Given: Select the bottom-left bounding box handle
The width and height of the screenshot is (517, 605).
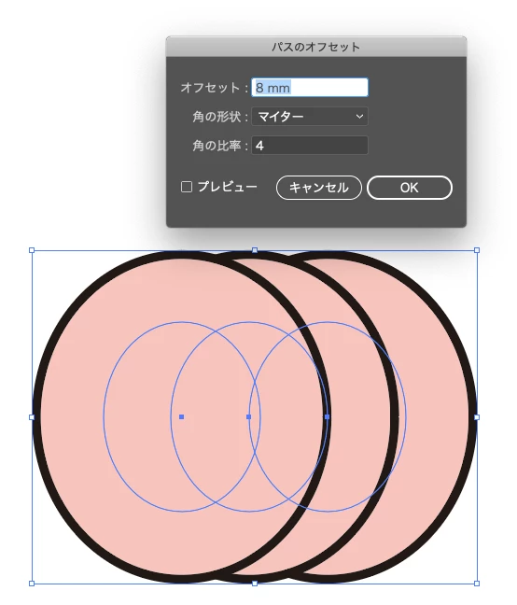Looking at the screenshot, I should pyautogui.click(x=32, y=584).
